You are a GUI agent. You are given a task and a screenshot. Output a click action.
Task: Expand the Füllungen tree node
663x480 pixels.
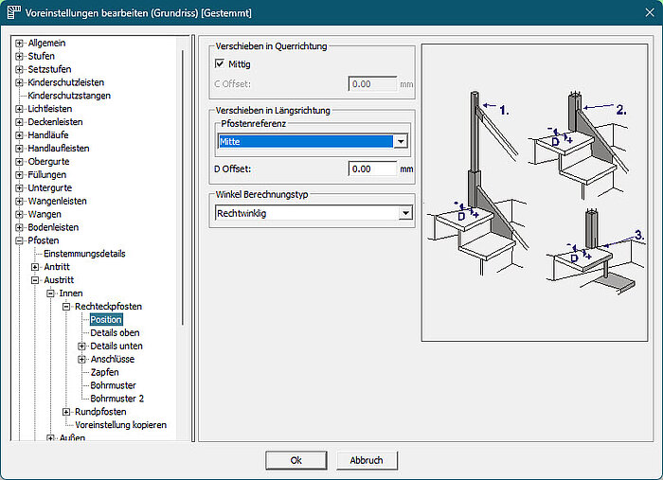19,175
